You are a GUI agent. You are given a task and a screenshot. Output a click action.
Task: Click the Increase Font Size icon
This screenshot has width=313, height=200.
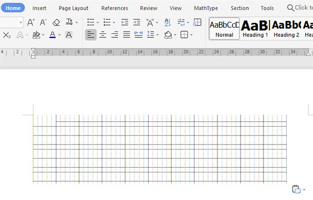click(x=31, y=22)
